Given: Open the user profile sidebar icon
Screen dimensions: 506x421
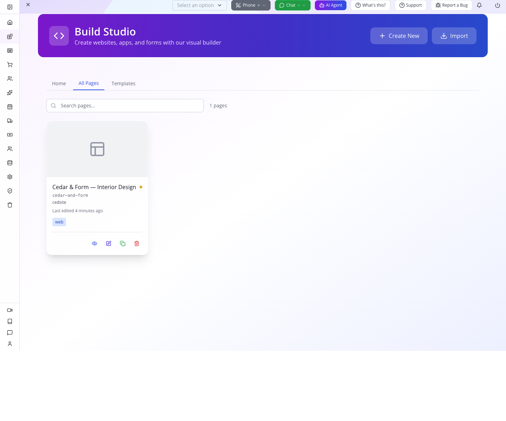Looking at the screenshot, I should (10, 344).
